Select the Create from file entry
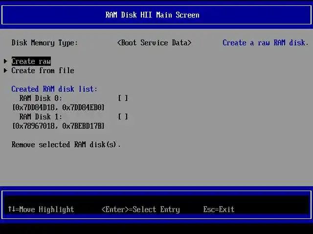Image resolution: width=313 pixels, height=234 pixels. (43, 70)
